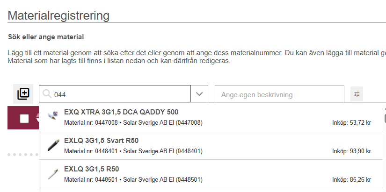Click the magnifier icon in search field

[x=47, y=94]
